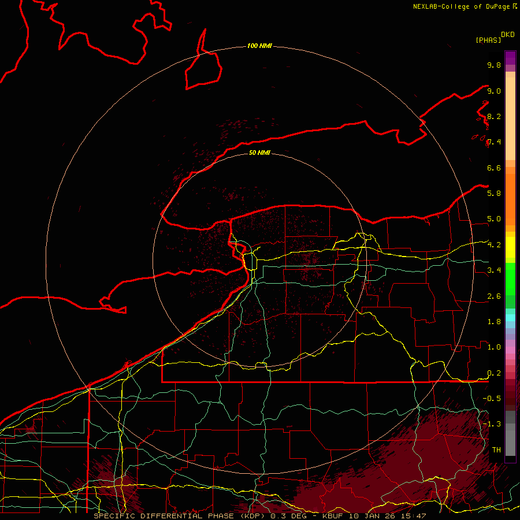
Task: Click the 3.4 value on the color scale
Action: coord(494,270)
